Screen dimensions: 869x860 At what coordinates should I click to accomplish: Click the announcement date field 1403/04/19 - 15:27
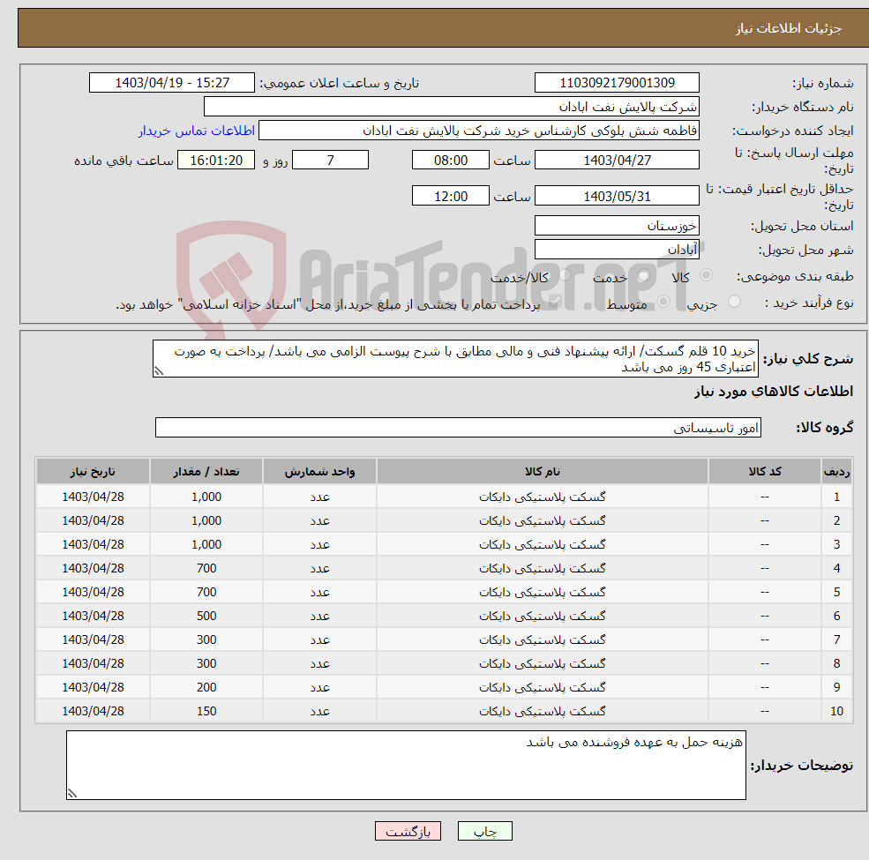pos(172,83)
